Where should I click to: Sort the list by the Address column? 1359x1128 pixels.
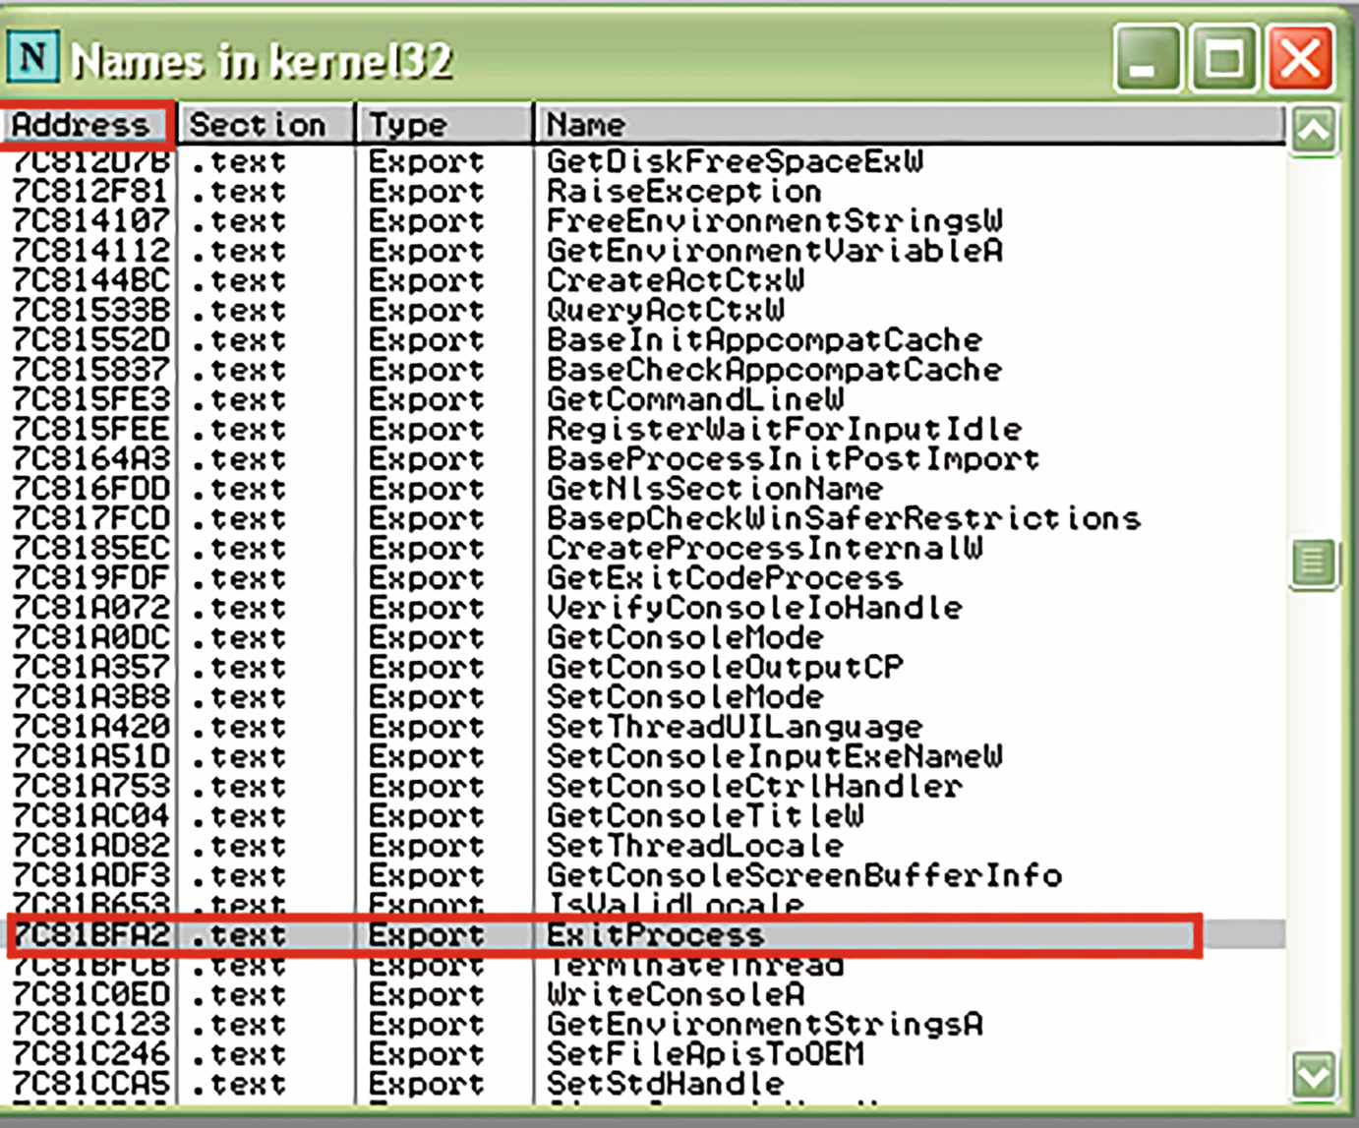tap(84, 124)
